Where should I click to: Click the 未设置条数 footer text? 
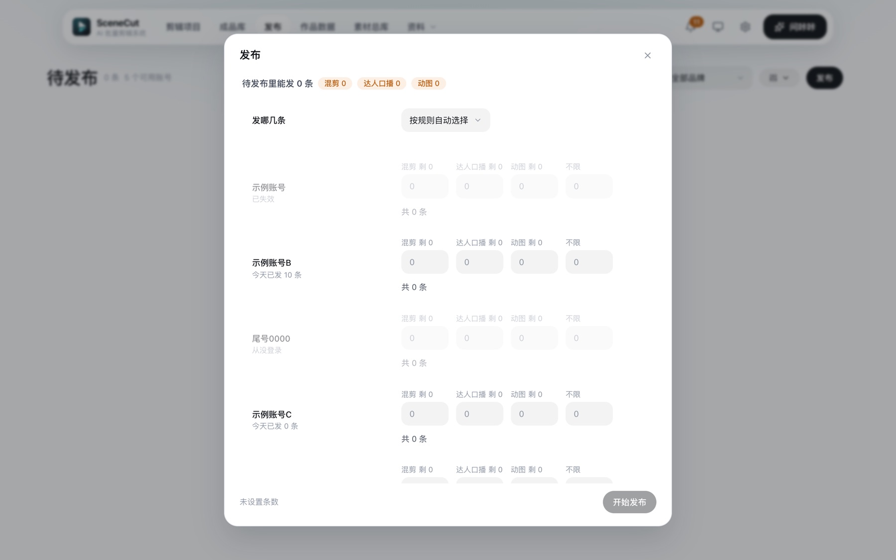(259, 502)
